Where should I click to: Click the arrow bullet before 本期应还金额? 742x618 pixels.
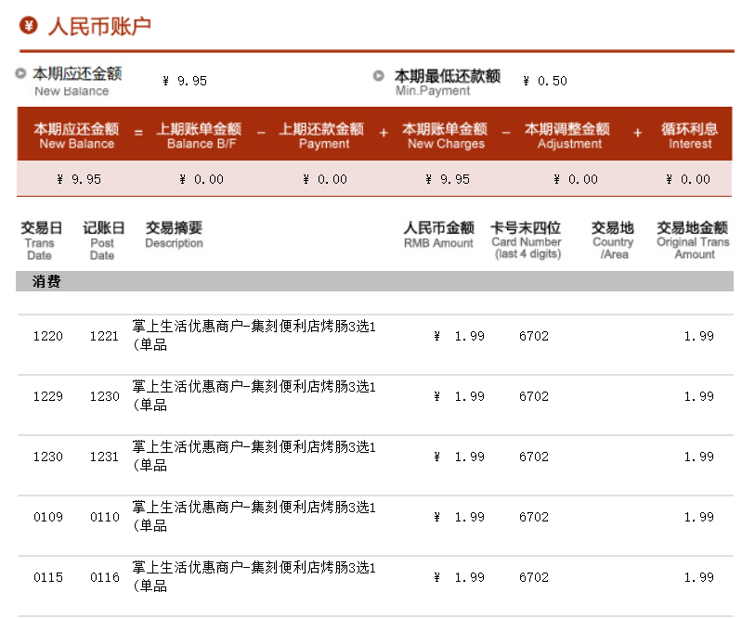[x=20, y=74]
